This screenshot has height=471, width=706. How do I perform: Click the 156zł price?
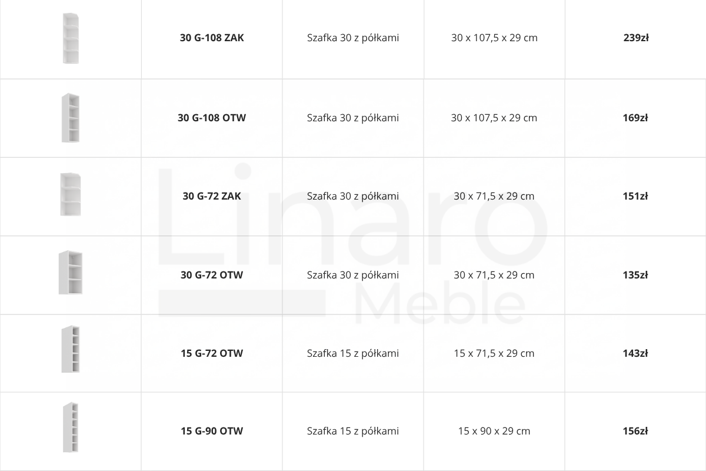pos(635,431)
